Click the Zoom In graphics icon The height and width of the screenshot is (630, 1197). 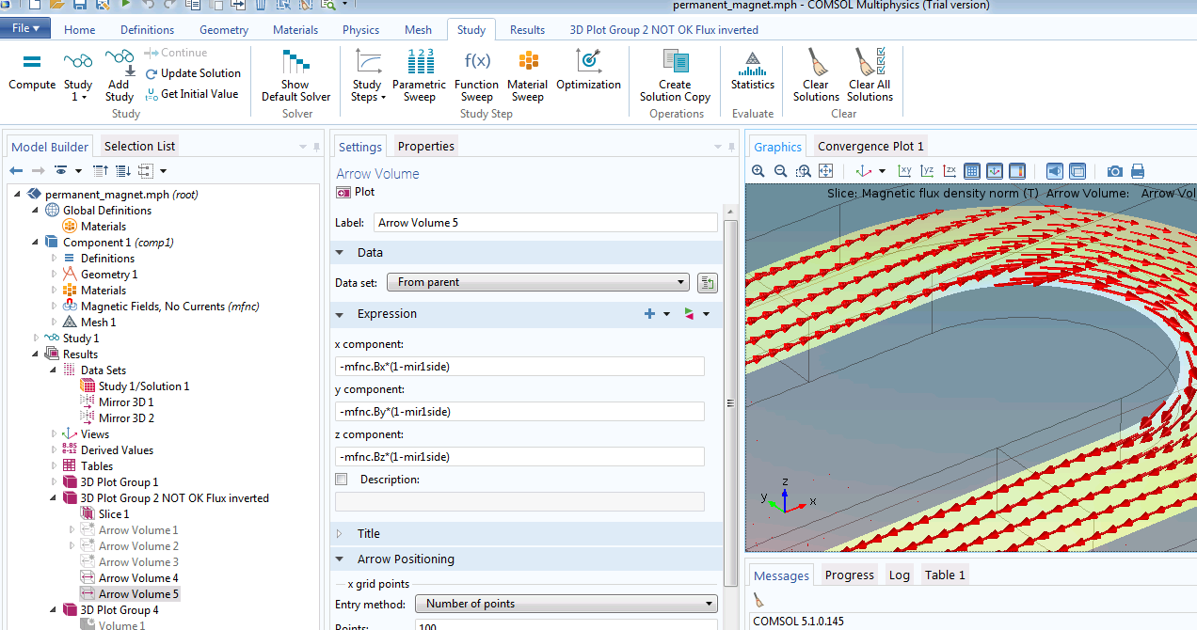pyautogui.click(x=758, y=171)
